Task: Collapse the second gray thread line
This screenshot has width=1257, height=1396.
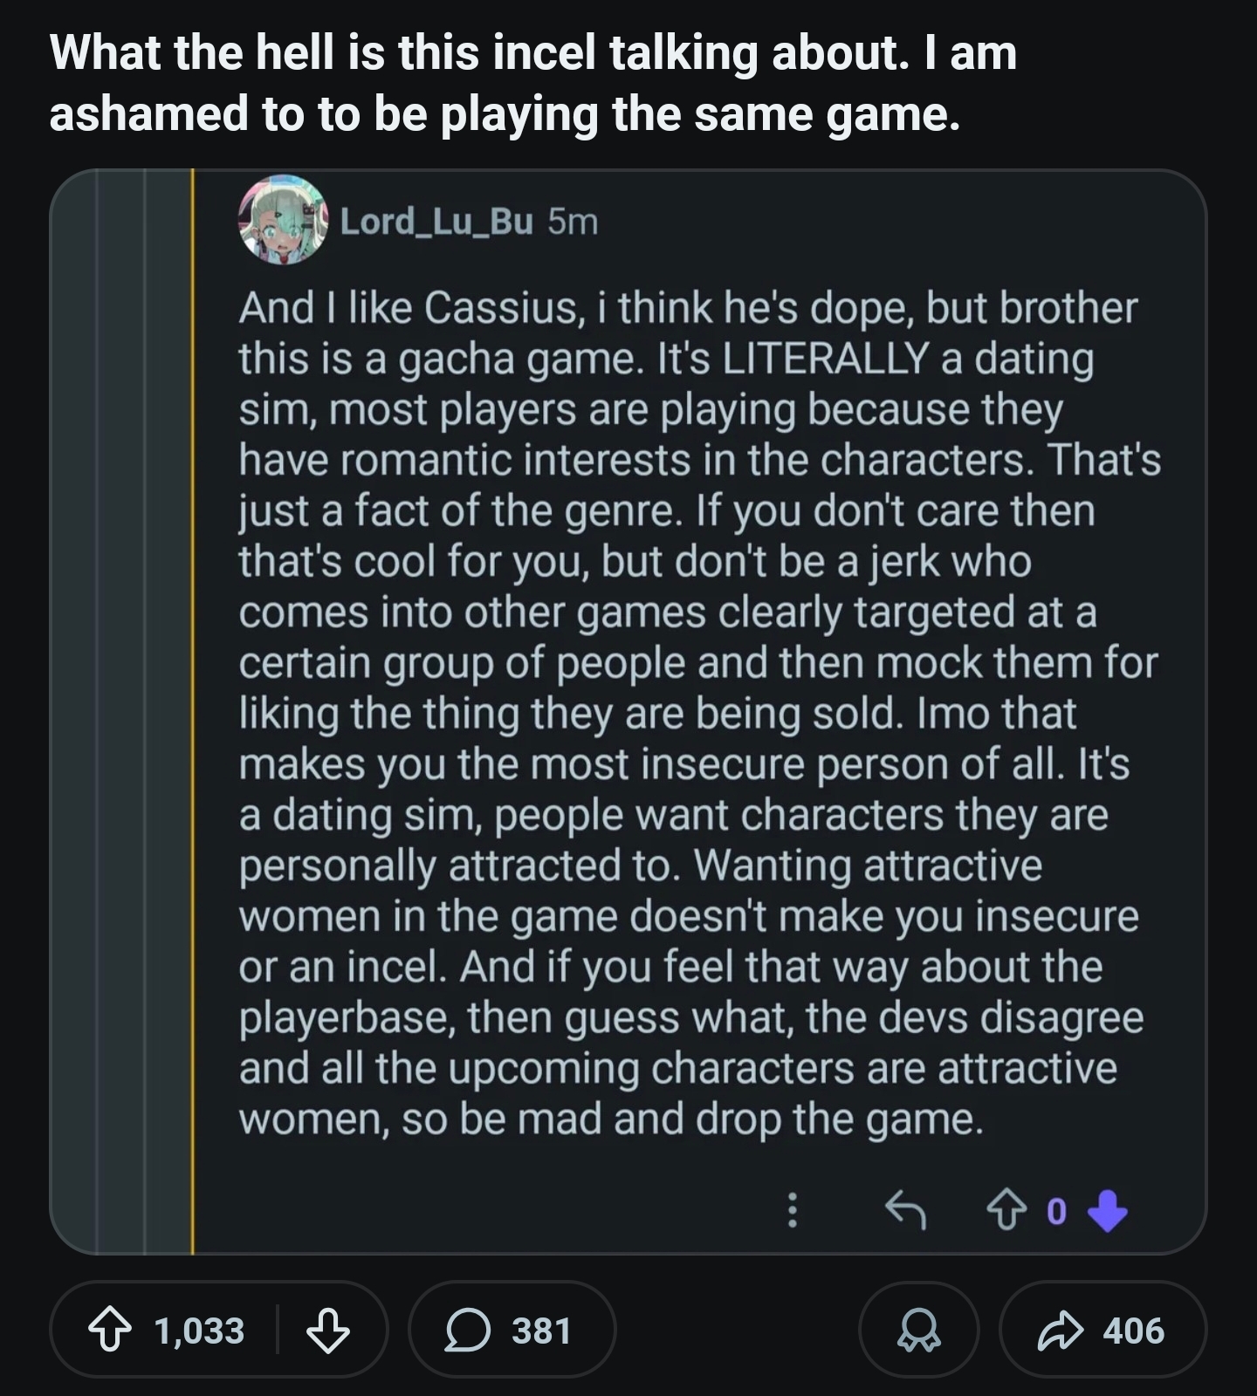Action: point(145,711)
